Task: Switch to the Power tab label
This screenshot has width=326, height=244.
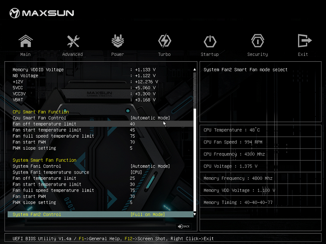Action: click(x=117, y=54)
